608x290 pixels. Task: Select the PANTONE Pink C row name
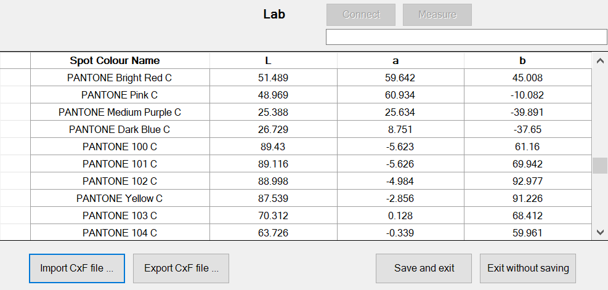coord(120,95)
